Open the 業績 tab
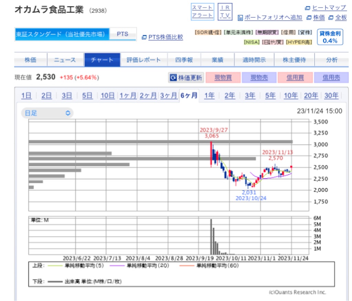The height and width of the screenshot is (301, 352). pyautogui.click(x=218, y=60)
